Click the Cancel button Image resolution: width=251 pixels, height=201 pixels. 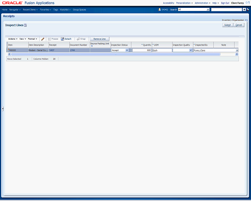(x=239, y=25)
